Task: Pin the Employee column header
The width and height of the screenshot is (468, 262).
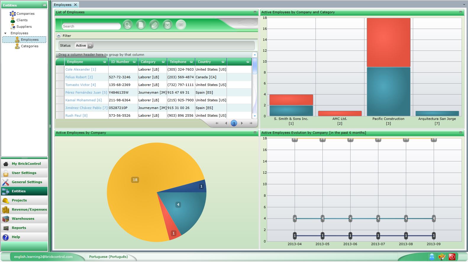Action: (104, 62)
